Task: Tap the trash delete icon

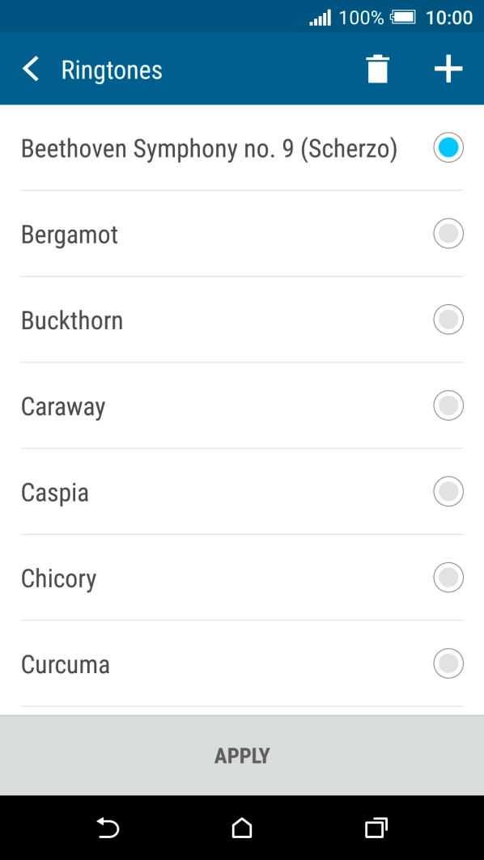Action: 377,70
